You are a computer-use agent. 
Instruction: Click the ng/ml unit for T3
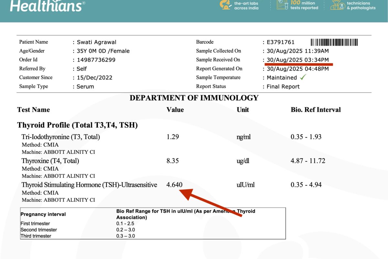[243, 137]
